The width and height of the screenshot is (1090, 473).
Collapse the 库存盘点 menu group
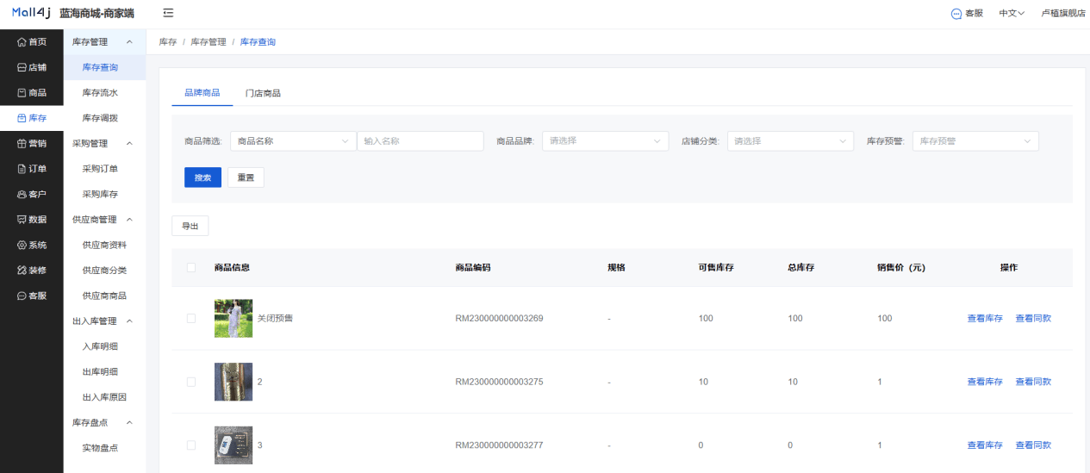105,423
